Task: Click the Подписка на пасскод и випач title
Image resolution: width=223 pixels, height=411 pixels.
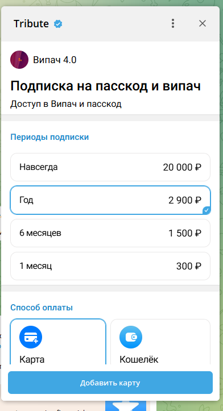Action: (105, 86)
